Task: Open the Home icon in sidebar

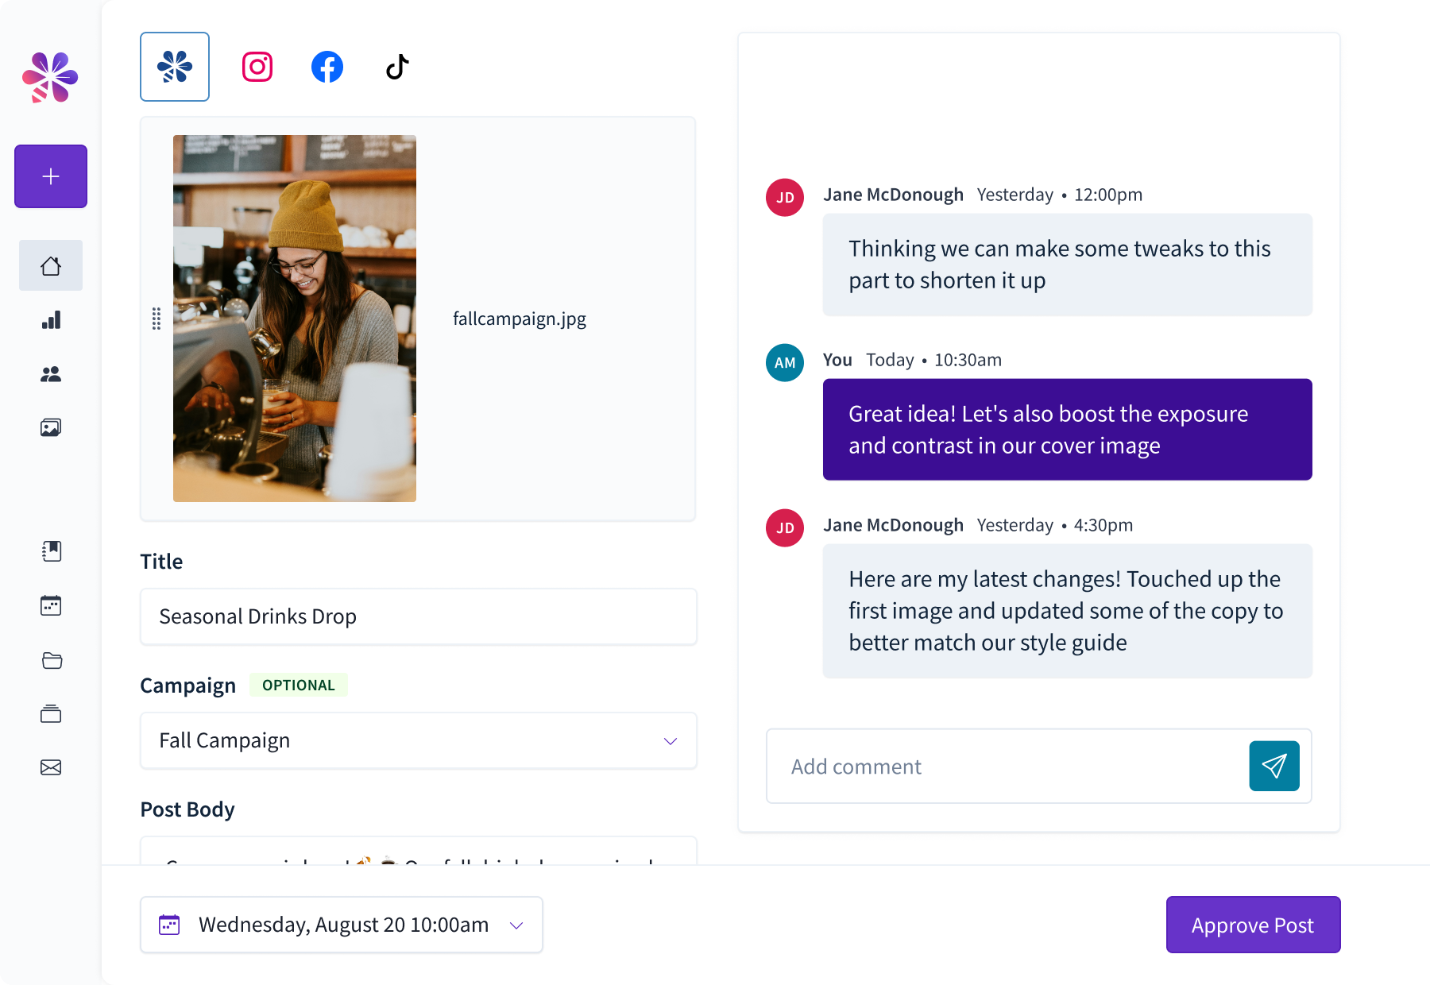Action: pyautogui.click(x=51, y=266)
